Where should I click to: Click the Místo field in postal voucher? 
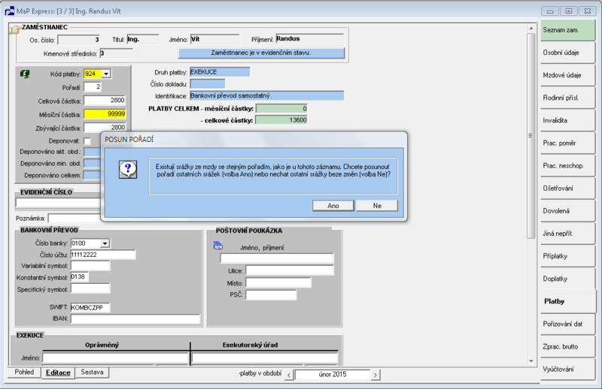pyautogui.click(x=278, y=283)
